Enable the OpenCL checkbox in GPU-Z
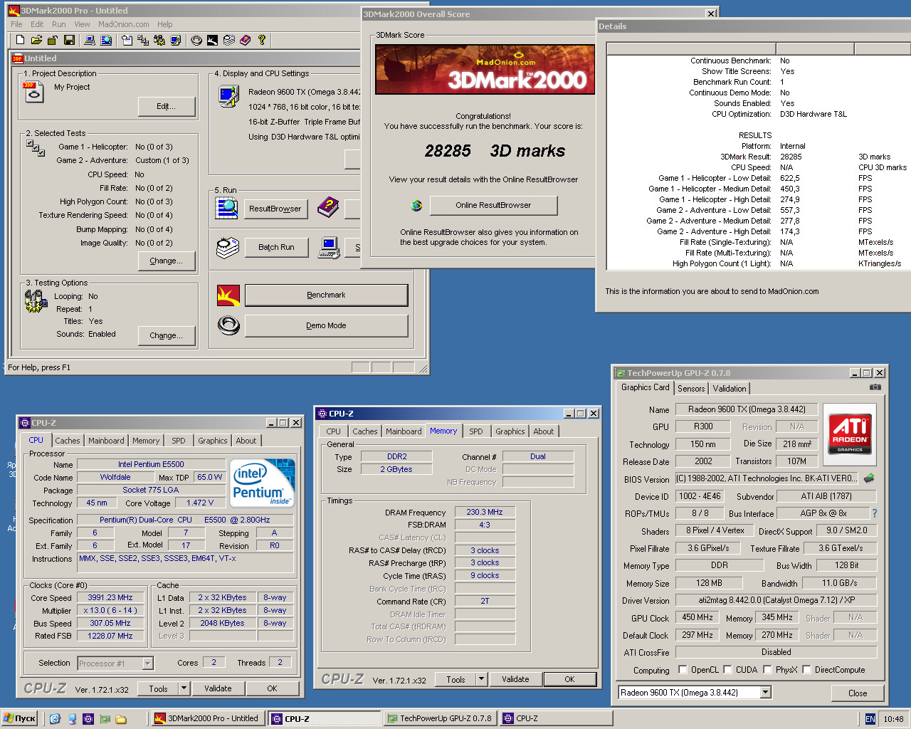The height and width of the screenshot is (729, 911). point(683,669)
